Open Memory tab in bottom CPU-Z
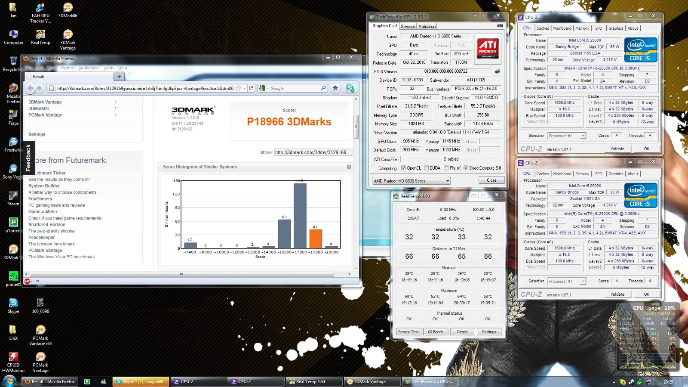Viewport: 688px width, 387px height. (x=582, y=174)
